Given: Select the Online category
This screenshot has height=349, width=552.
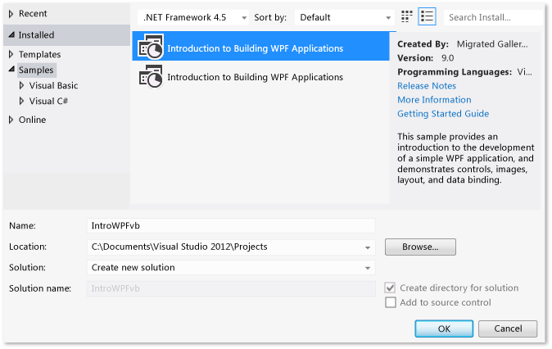Looking at the screenshot, I should (x=32, y=120).
